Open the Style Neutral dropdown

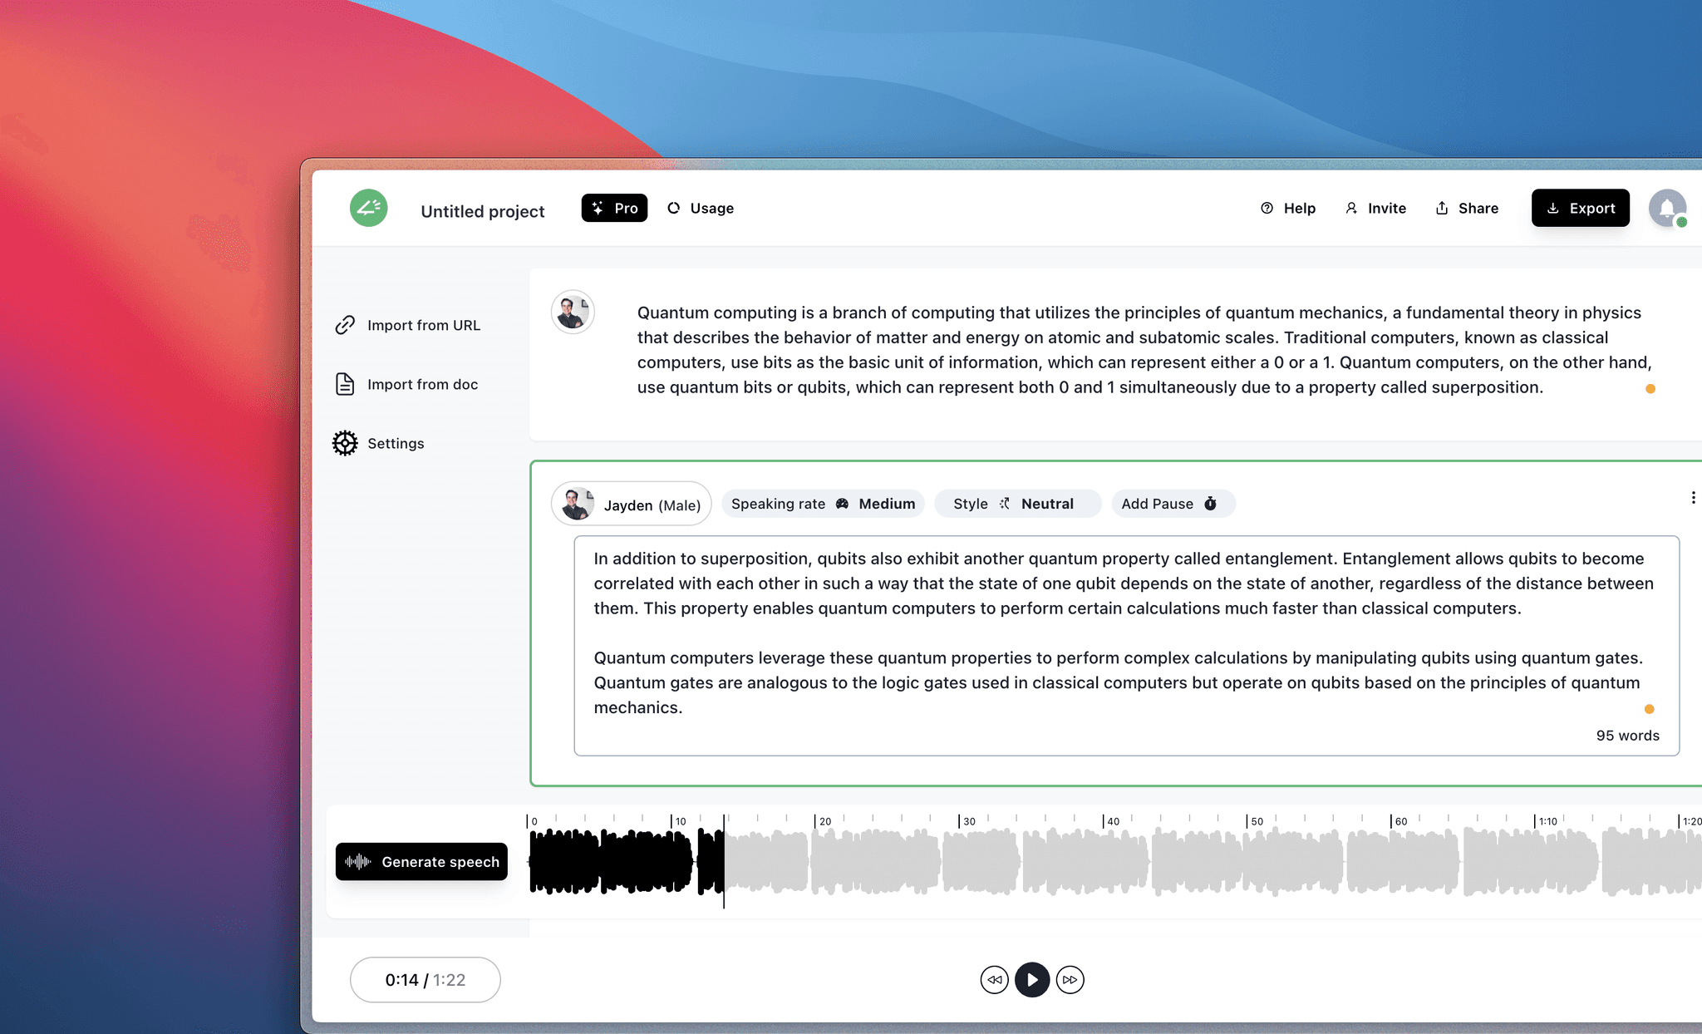pyautogui.click(x=1017, y=503)
